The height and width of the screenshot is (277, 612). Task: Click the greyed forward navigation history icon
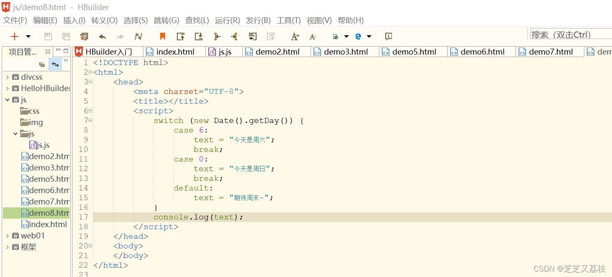click(271, 37)
